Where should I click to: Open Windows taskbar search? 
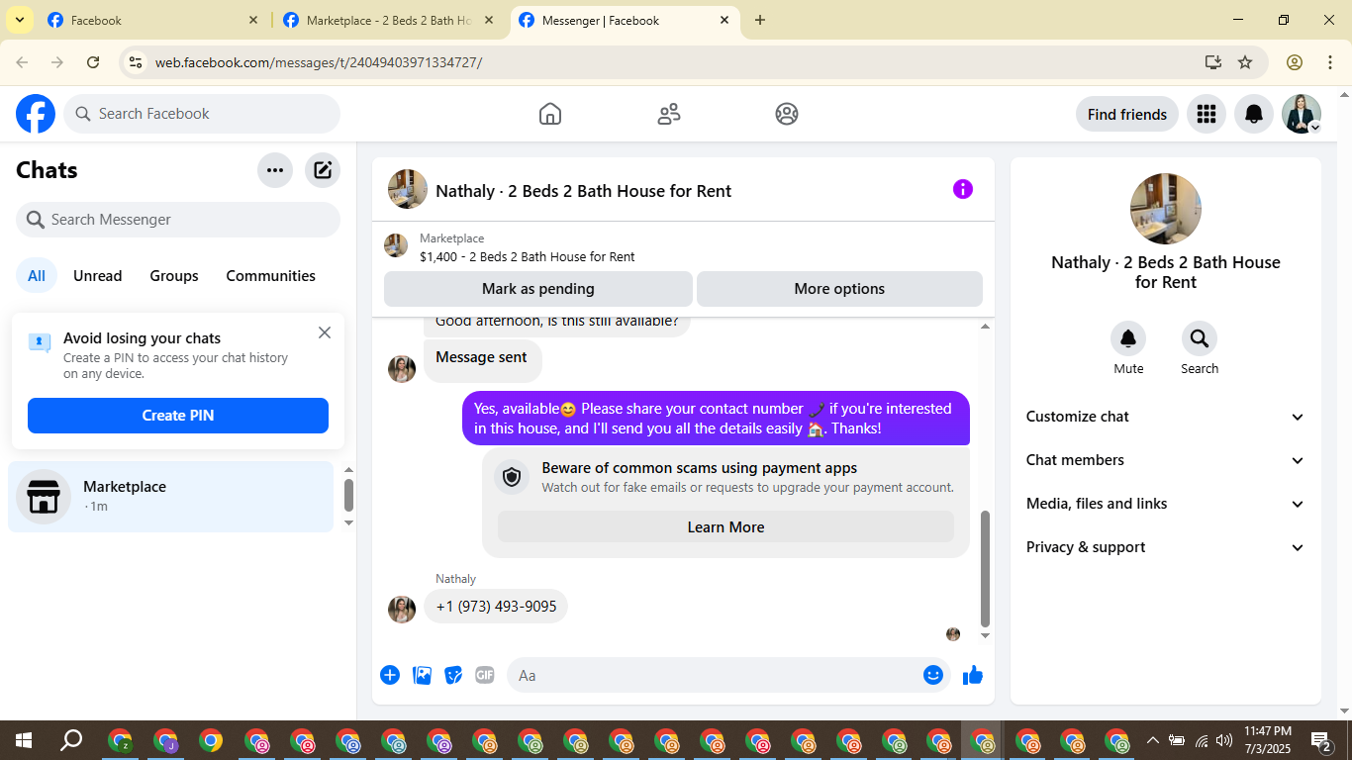pyautogui.click(x=71, y=740)
